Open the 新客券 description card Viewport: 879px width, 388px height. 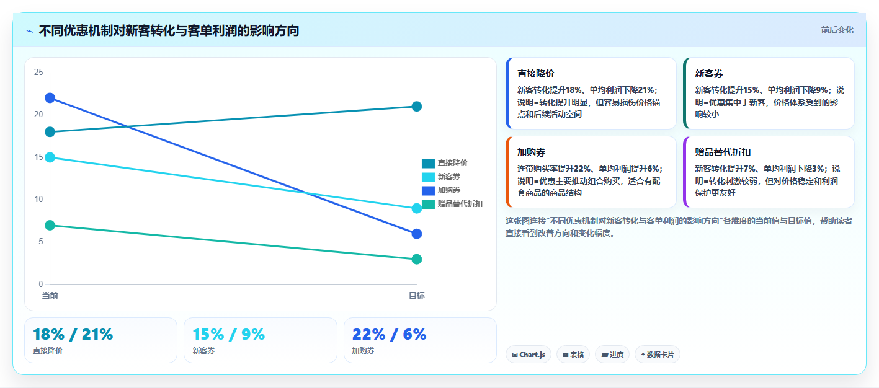point(769,93)
